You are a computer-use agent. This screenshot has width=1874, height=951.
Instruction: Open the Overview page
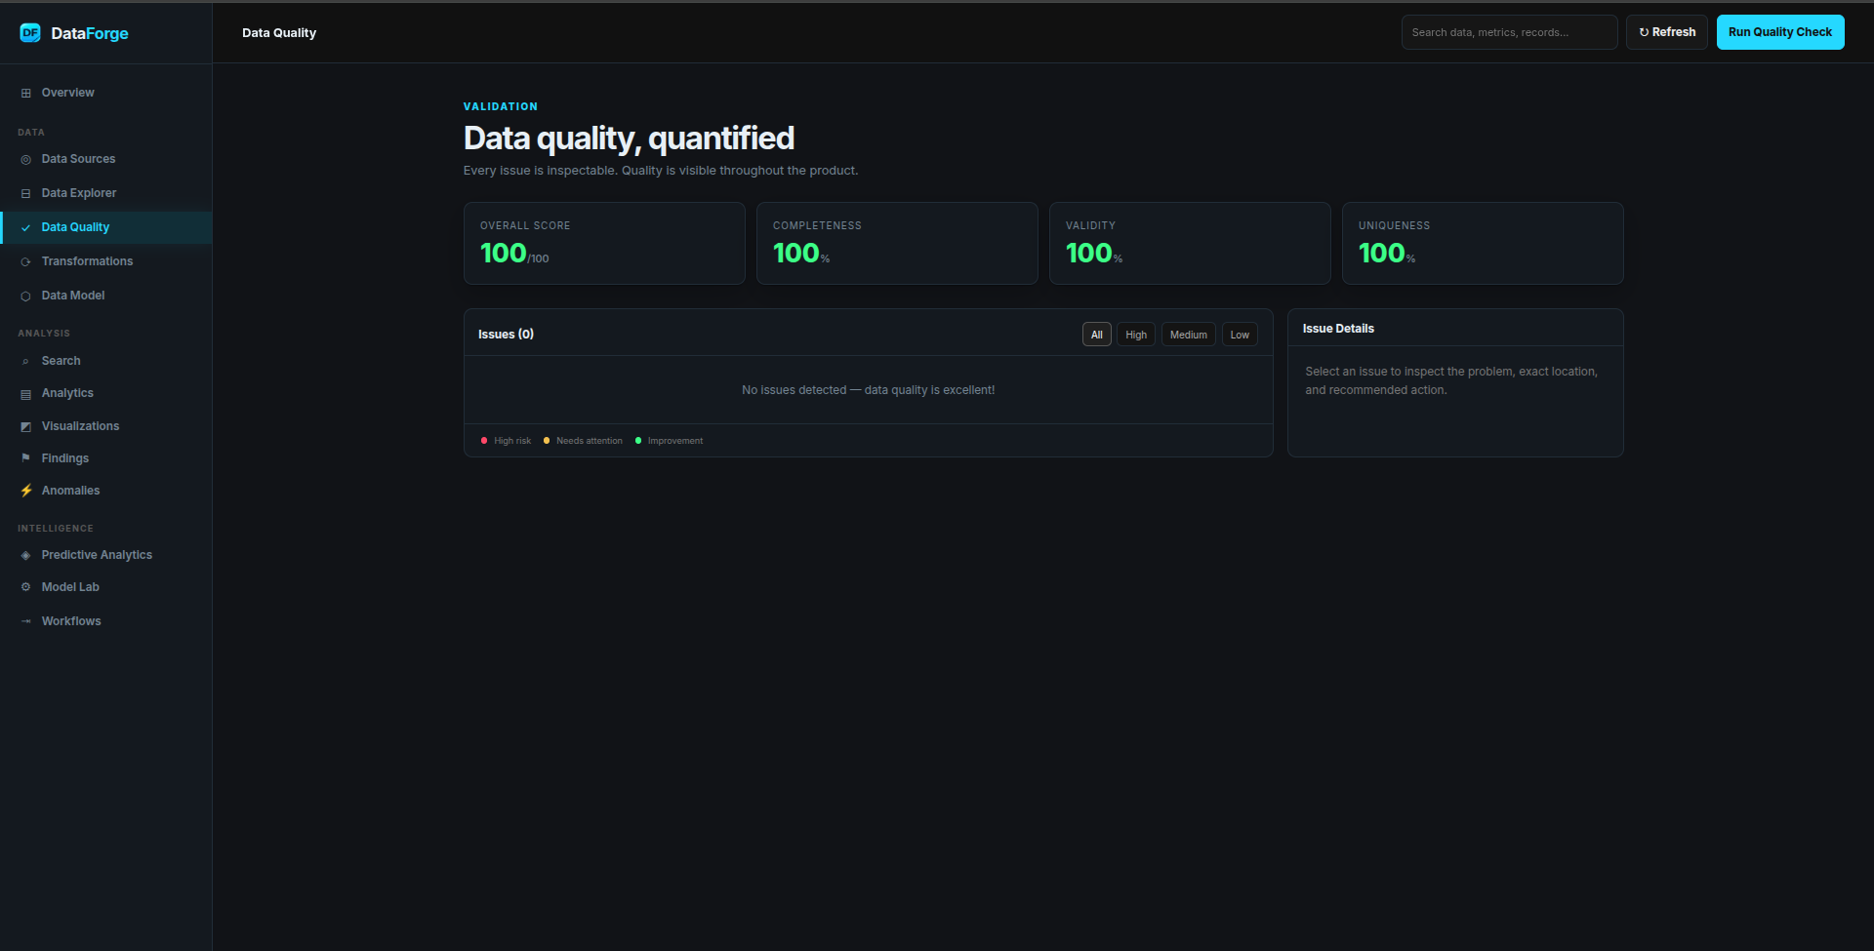pos(106,93)
